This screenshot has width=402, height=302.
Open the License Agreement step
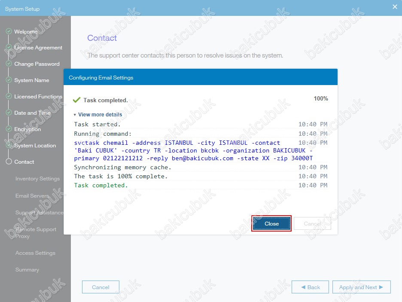(38, 48)
